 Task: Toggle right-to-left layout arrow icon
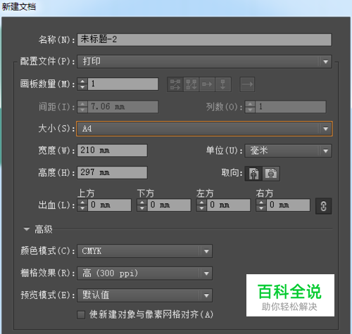coord(247,84)
